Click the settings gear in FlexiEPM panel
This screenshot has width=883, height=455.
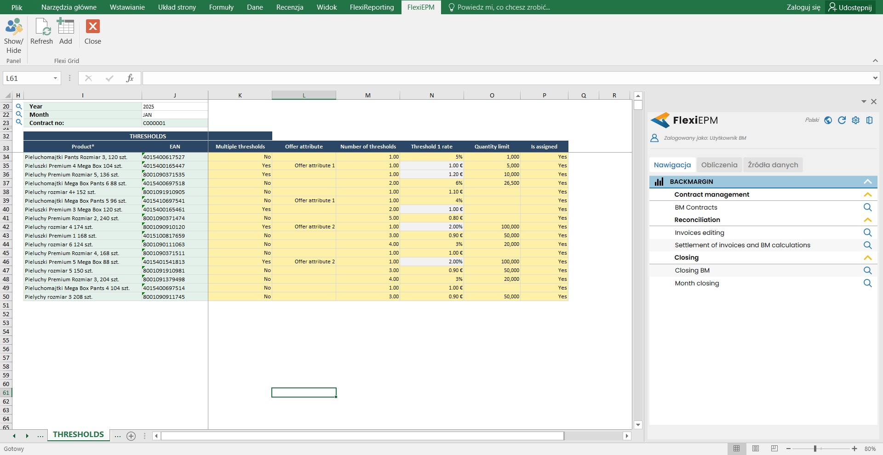[855, 120]
